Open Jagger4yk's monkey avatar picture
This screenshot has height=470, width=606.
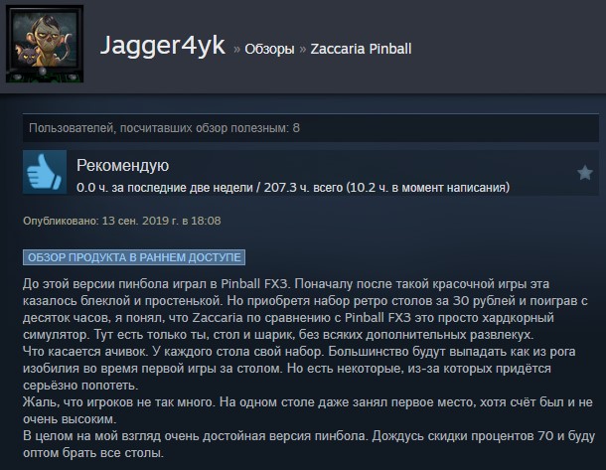45,44
